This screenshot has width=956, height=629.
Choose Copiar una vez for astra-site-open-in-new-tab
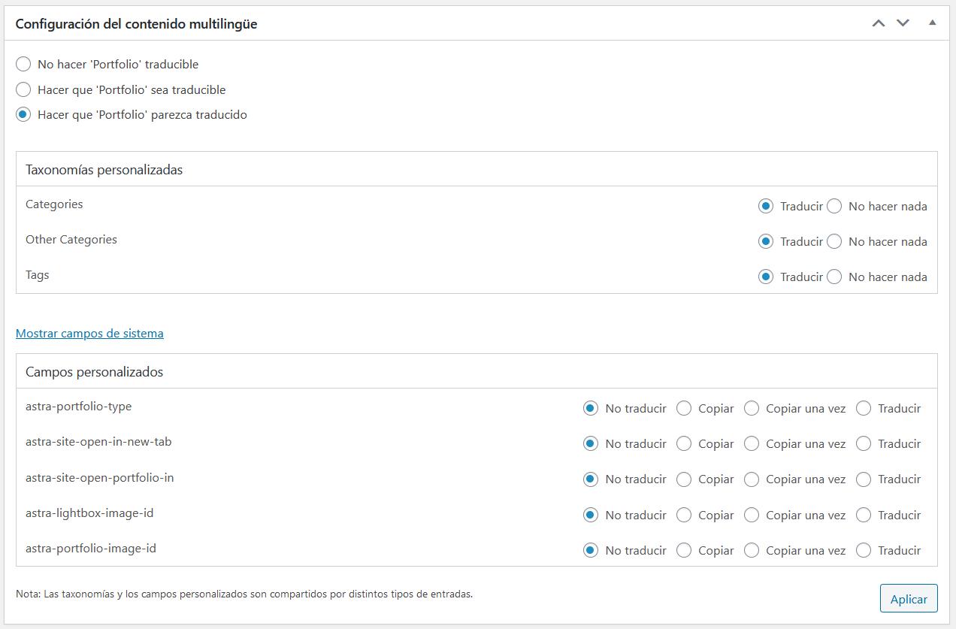click(751, 443)
